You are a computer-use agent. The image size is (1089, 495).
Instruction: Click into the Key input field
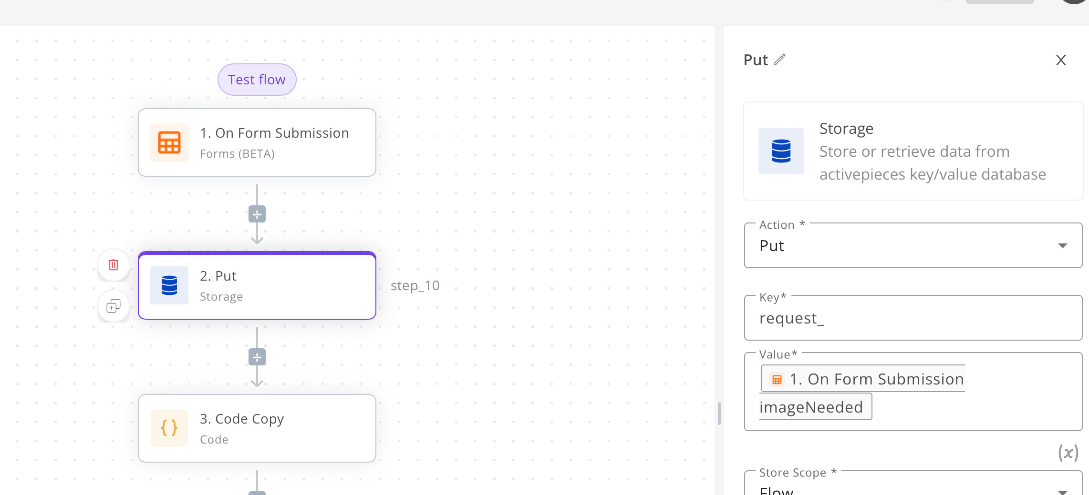coord(913,318)
